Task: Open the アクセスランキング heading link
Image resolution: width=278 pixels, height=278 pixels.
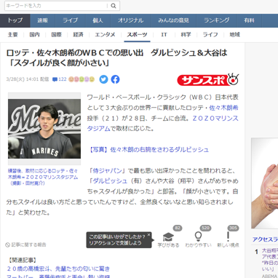Action: (x=265, y=239)
